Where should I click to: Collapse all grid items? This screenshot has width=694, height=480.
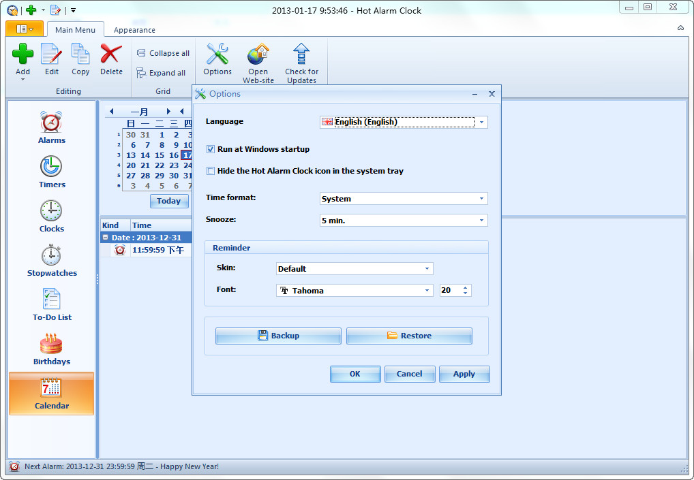(163, 52)
